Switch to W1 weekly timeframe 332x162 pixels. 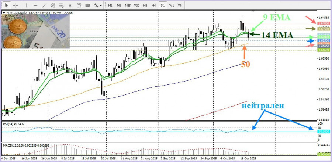[x=172, y=6]
